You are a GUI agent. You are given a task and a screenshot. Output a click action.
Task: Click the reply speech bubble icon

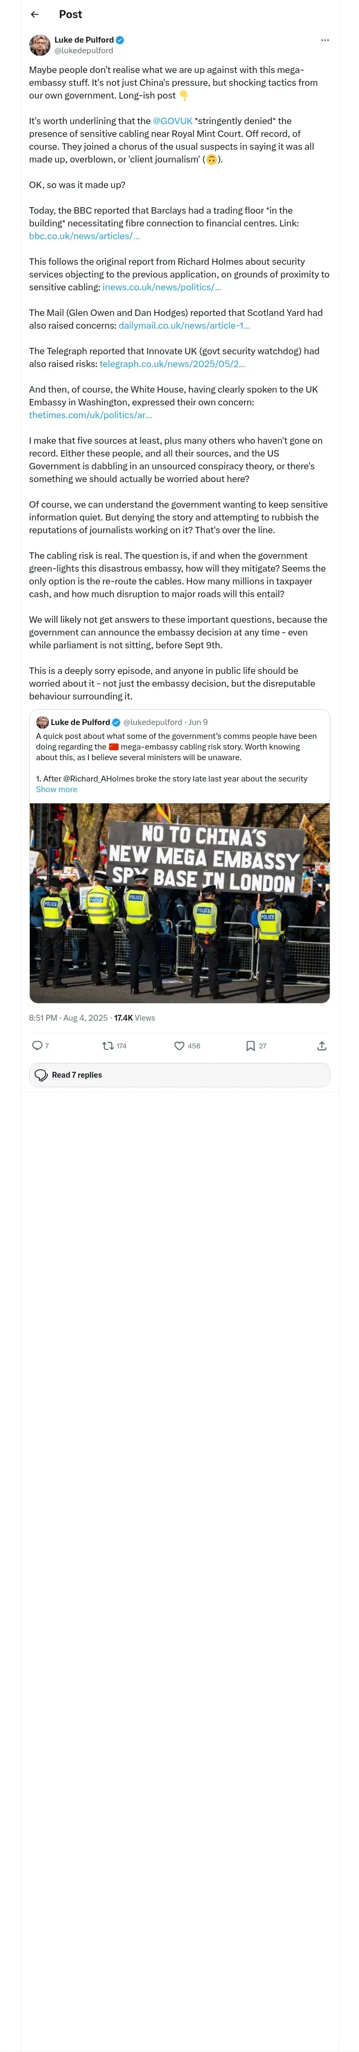coord(37,1045)
